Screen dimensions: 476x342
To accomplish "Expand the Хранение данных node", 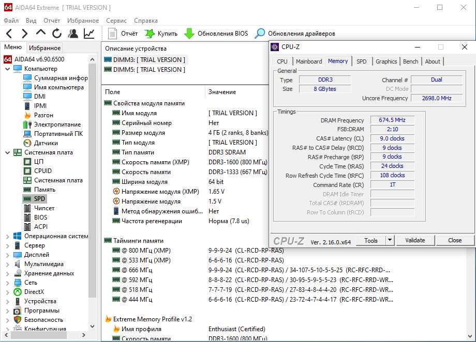I will [8, 273].
